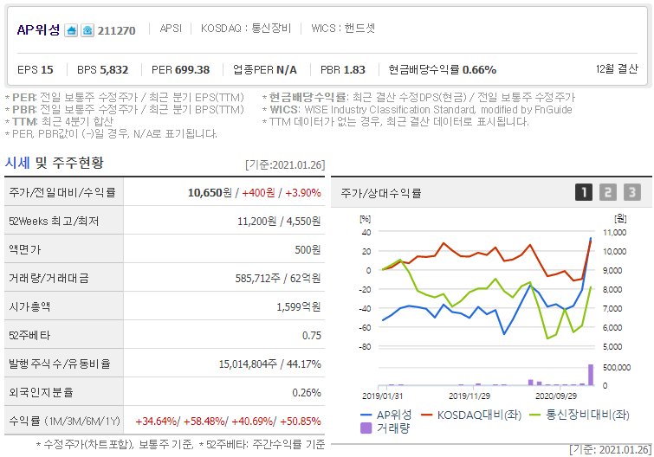Click the 주가/전일대비/수익률 row label

[62, 192]
